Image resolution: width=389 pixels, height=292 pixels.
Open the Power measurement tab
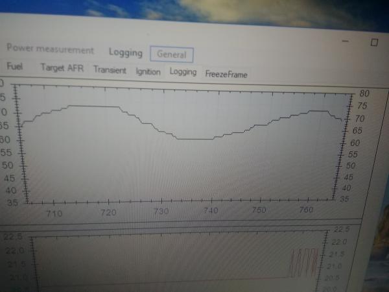click(x=50, y=51)
